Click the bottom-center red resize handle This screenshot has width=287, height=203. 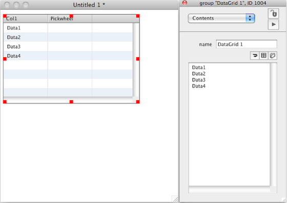(x=71, y=102)
